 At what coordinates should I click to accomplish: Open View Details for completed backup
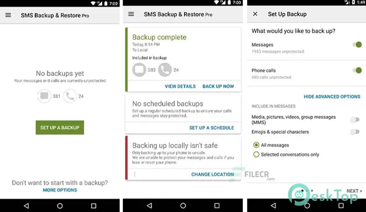click(180, 86)
